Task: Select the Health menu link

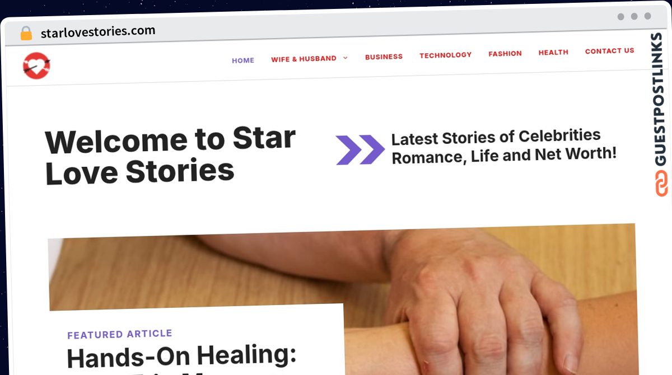Action: (x=553, y=52)
